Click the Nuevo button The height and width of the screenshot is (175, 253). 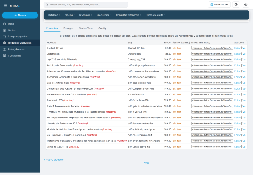pos(20,15)
